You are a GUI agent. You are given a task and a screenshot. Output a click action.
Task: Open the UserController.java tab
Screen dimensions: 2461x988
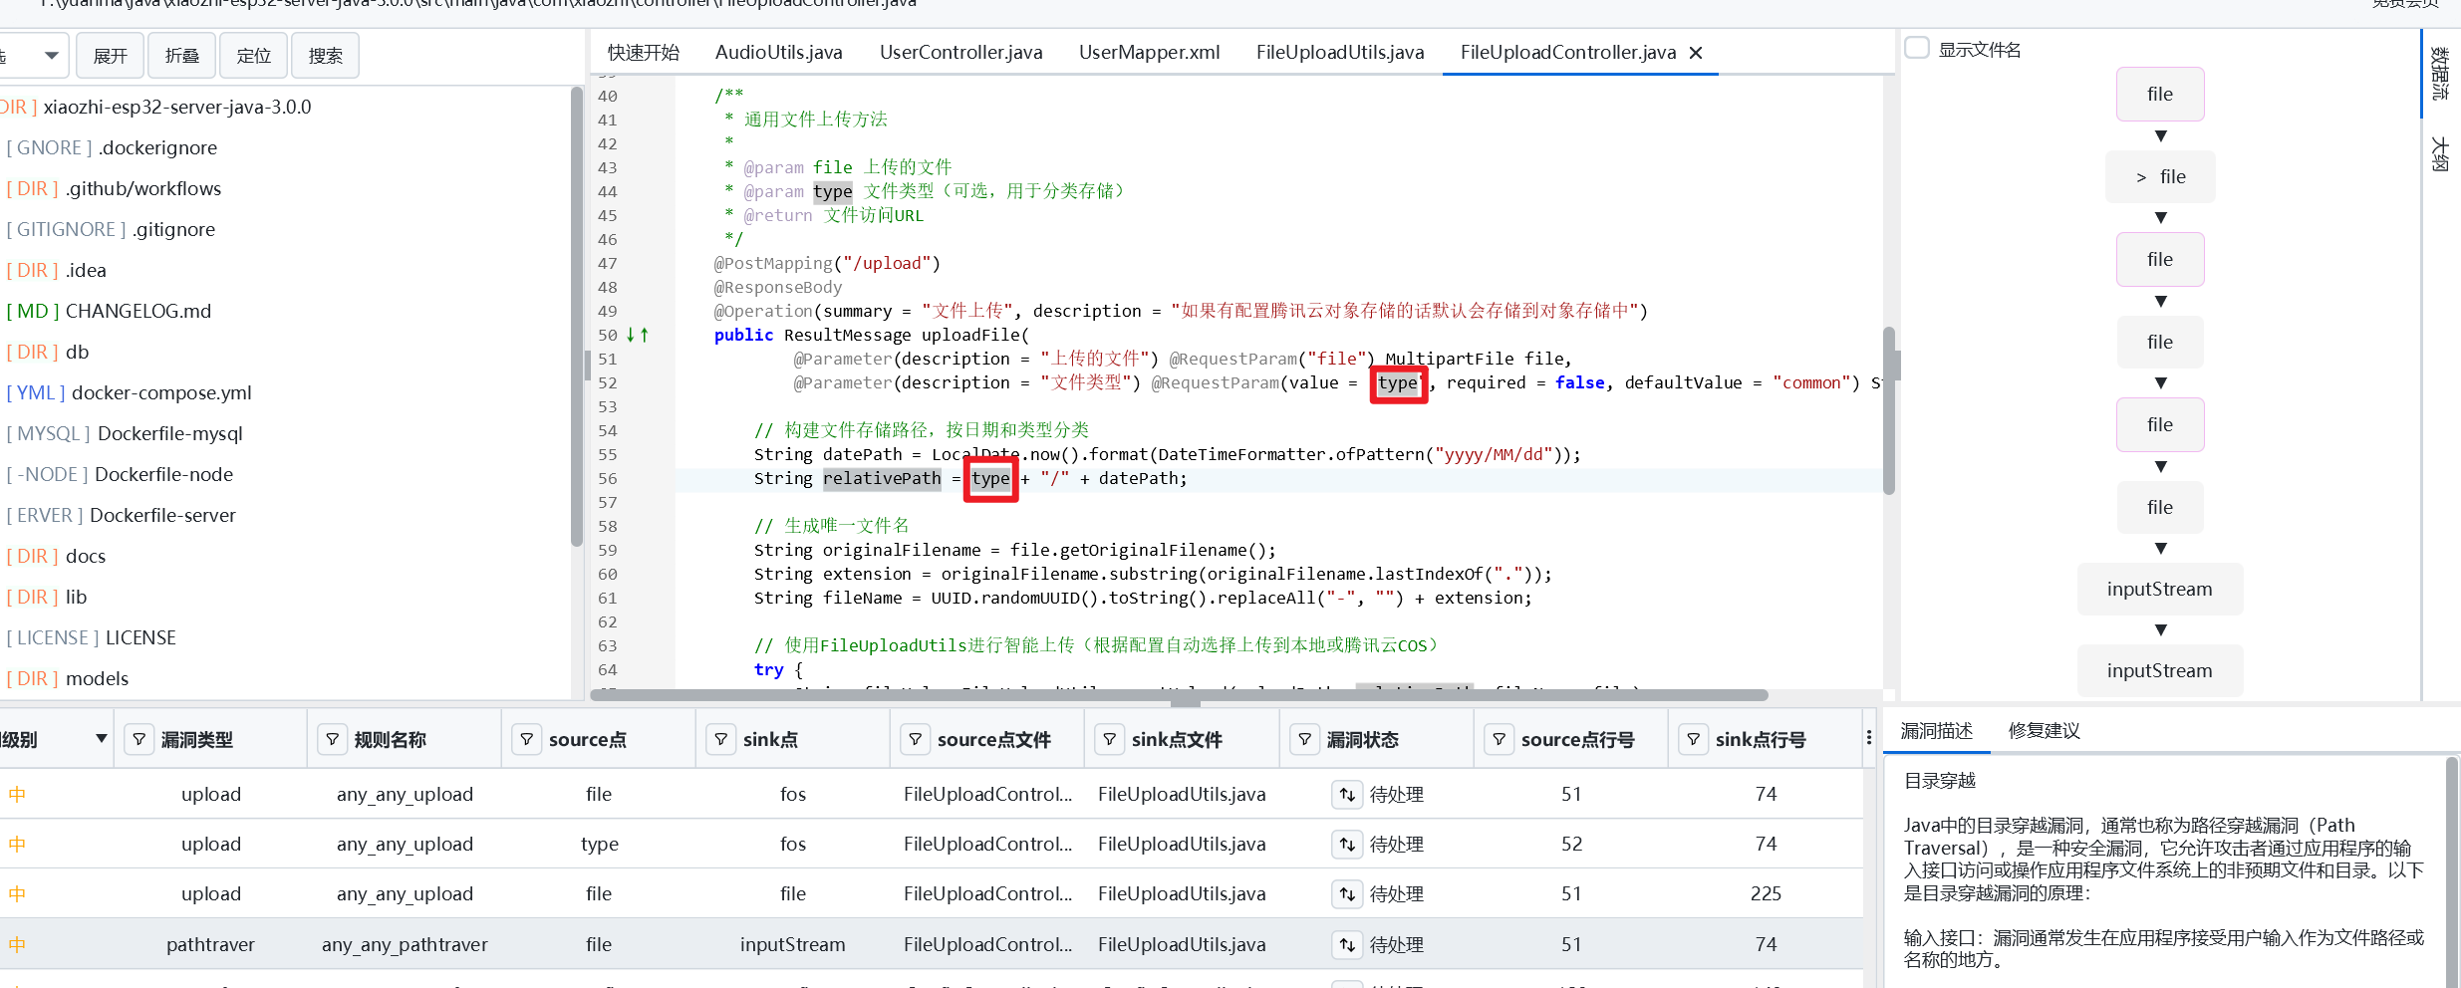coord(961,53)
